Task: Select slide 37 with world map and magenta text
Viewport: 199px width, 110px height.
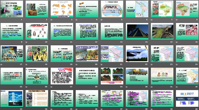Action: (112, 98)
